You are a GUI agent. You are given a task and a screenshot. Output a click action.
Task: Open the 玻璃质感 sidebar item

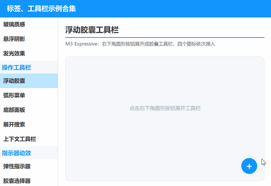tap(29, 24)
